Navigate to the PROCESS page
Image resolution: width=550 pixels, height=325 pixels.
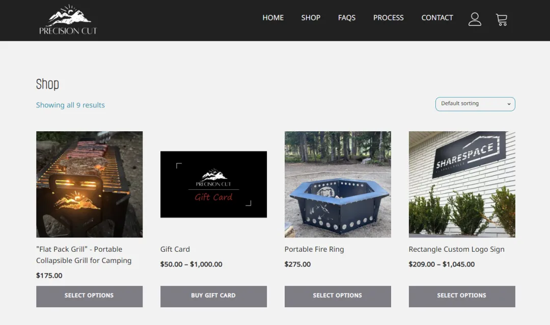pyautogui.click(x=388, y=17)
